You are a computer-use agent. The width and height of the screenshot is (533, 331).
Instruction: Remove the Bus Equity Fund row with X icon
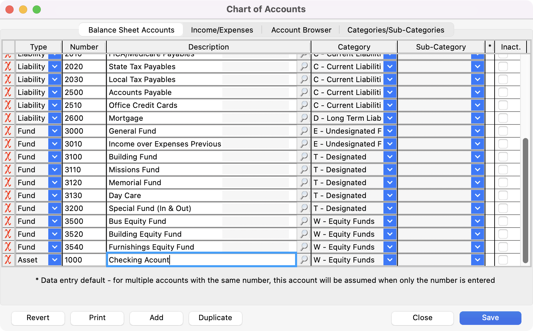point(8,221)
